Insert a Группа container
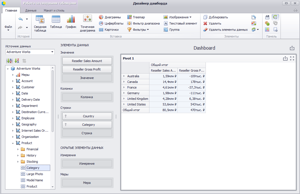The width and height of the screenshot is (300, 194). click(172, 30)
